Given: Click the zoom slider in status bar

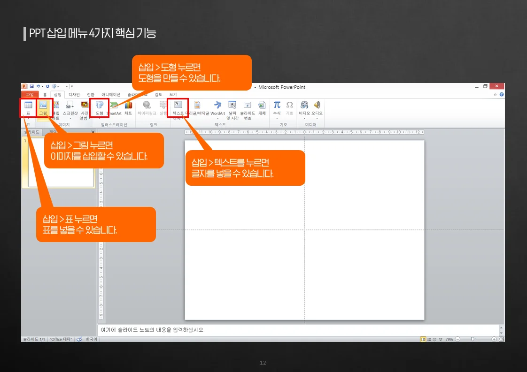Looking at the screenshot, I should coord(473,339).
